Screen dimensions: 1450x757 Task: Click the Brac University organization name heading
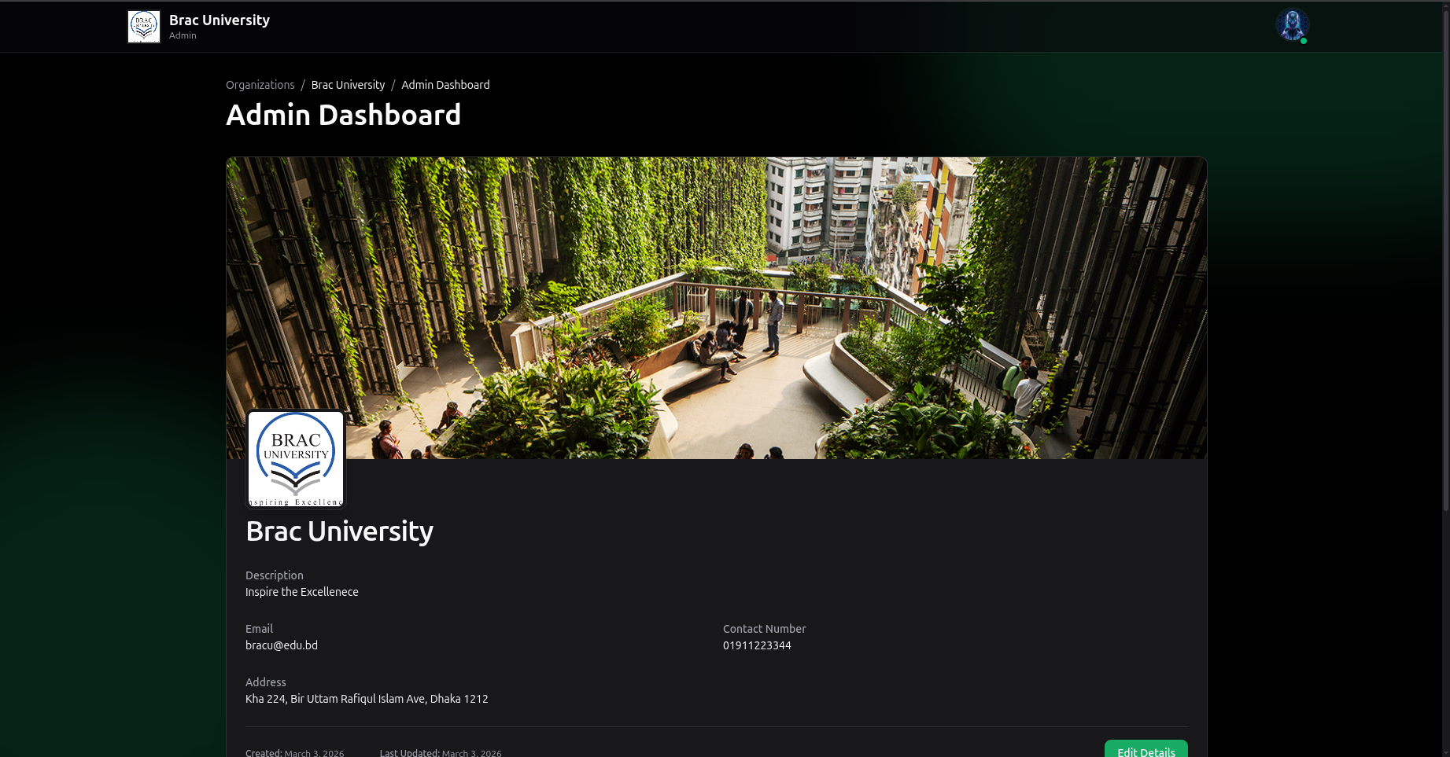339,531
